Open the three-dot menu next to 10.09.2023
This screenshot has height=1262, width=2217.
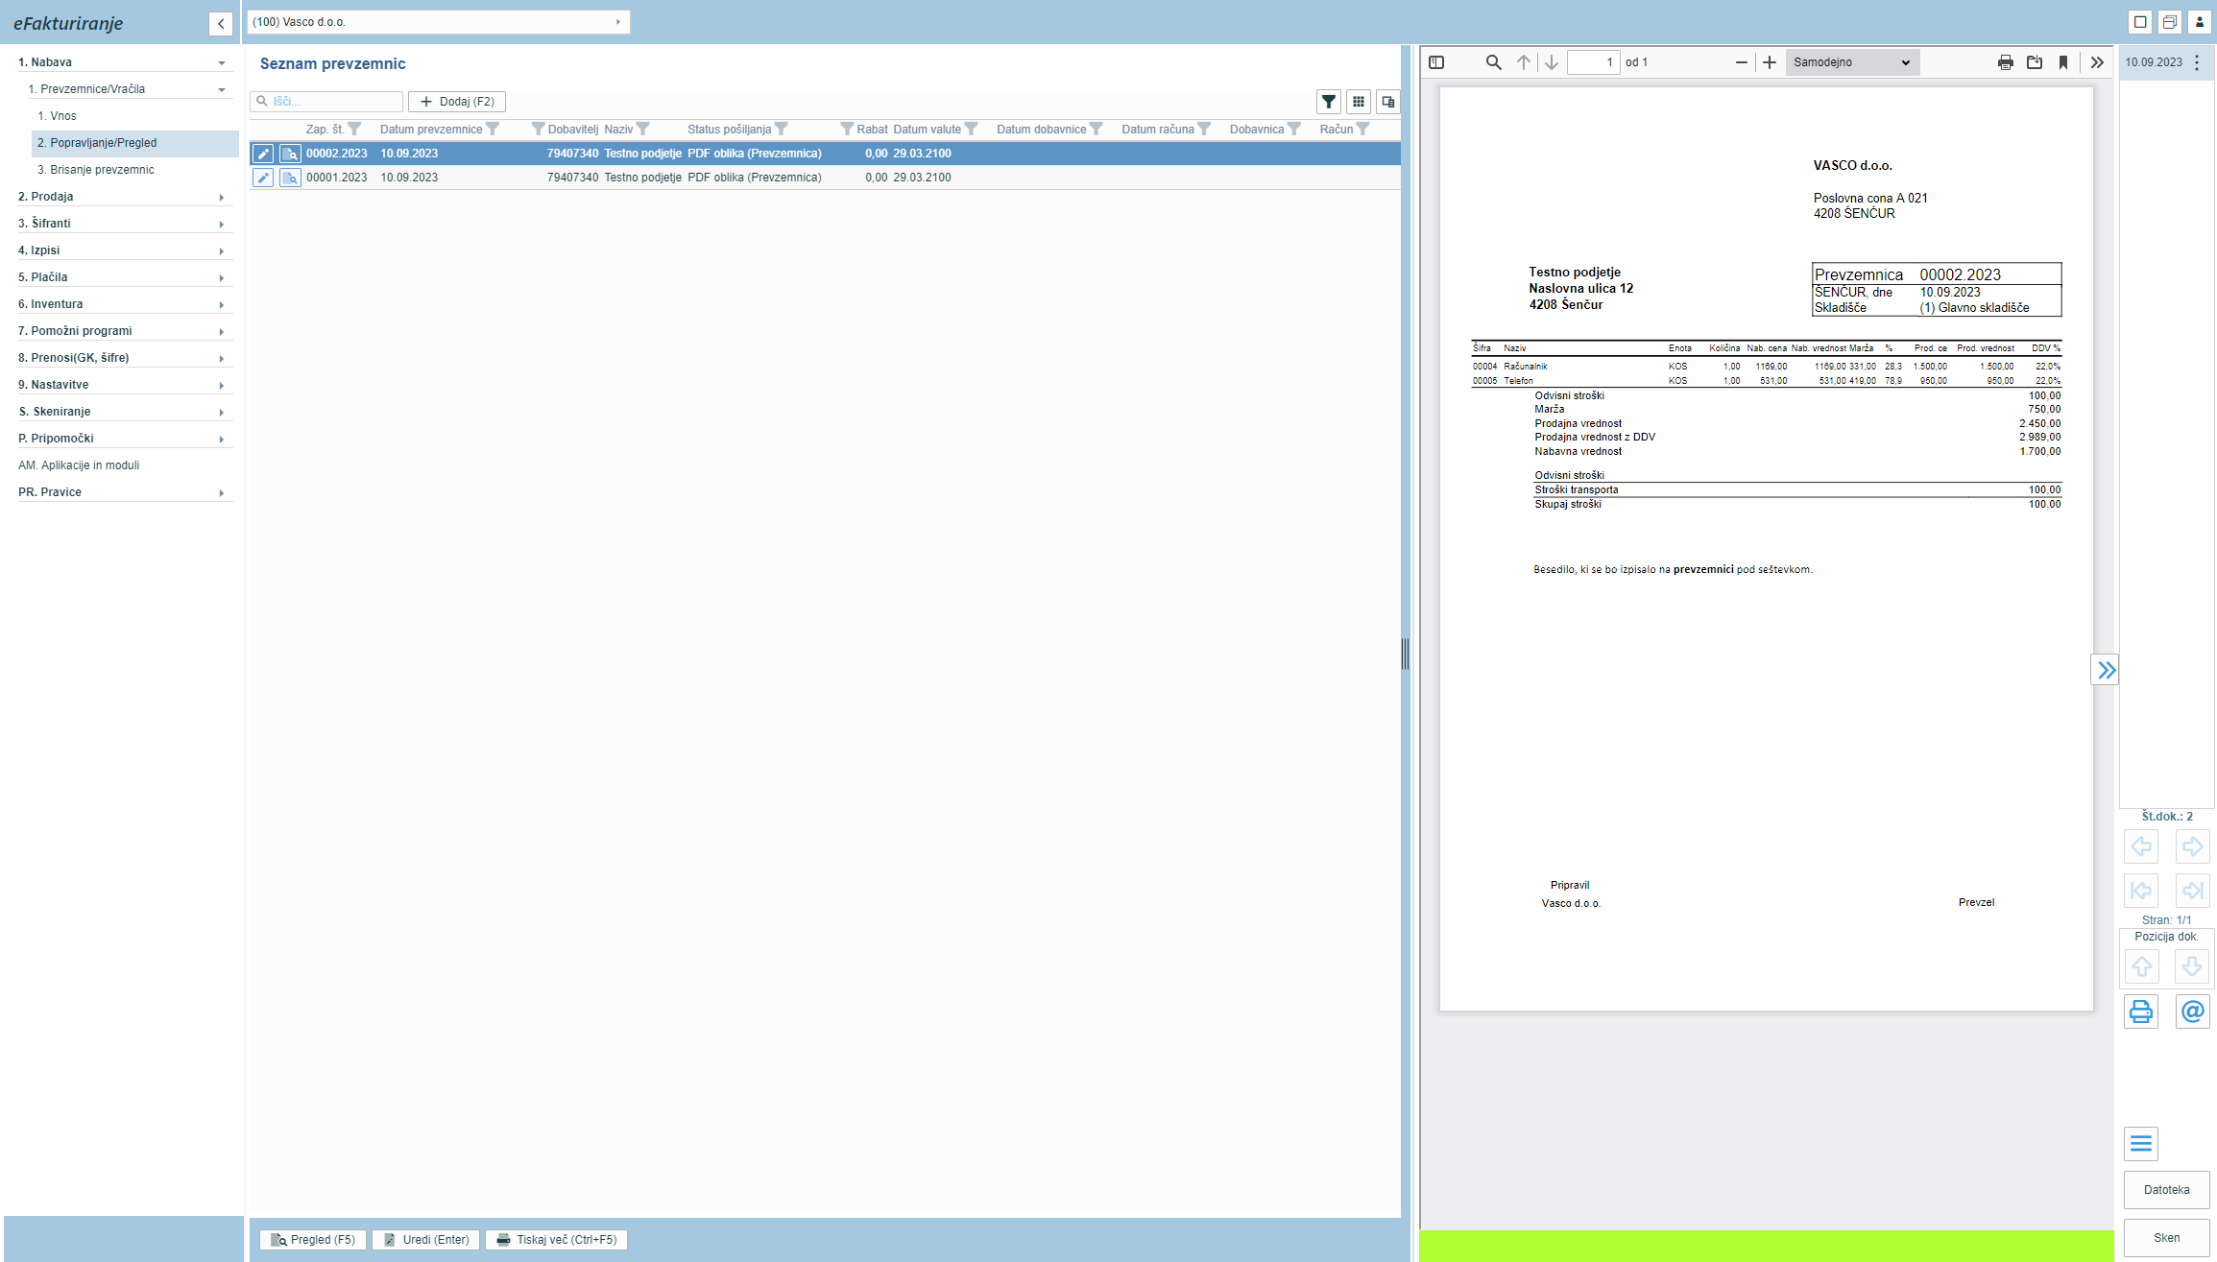pos(2197,62)
